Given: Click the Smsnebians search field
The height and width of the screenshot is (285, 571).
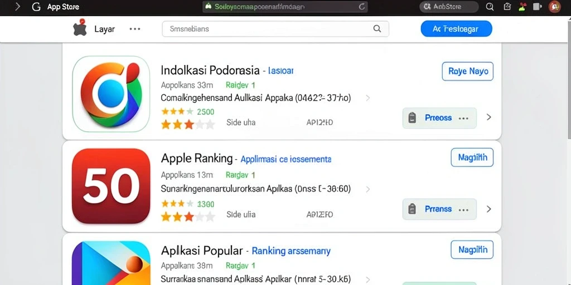Looking at the screenshot, I should [275, 29].
